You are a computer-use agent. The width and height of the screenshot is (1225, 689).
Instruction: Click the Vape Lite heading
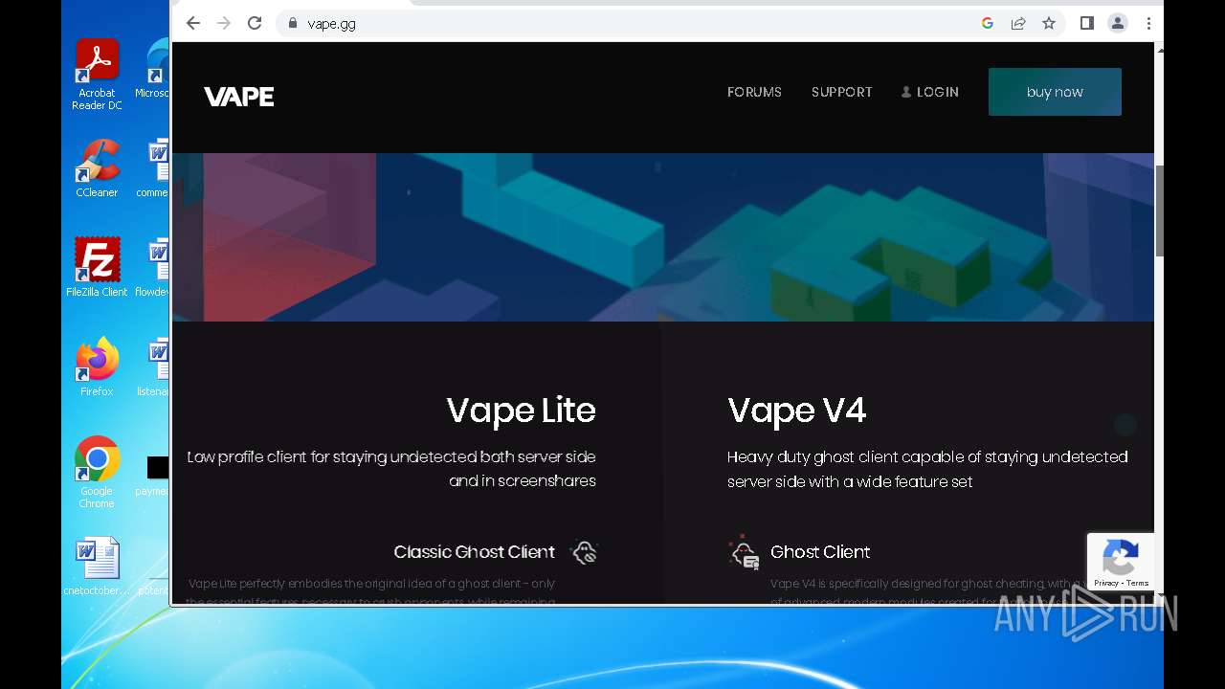click(521, 410)
